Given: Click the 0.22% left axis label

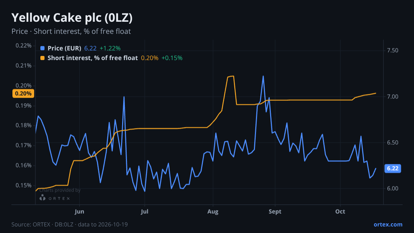Looking at the screenshot, I should click(x=23, y=46).
